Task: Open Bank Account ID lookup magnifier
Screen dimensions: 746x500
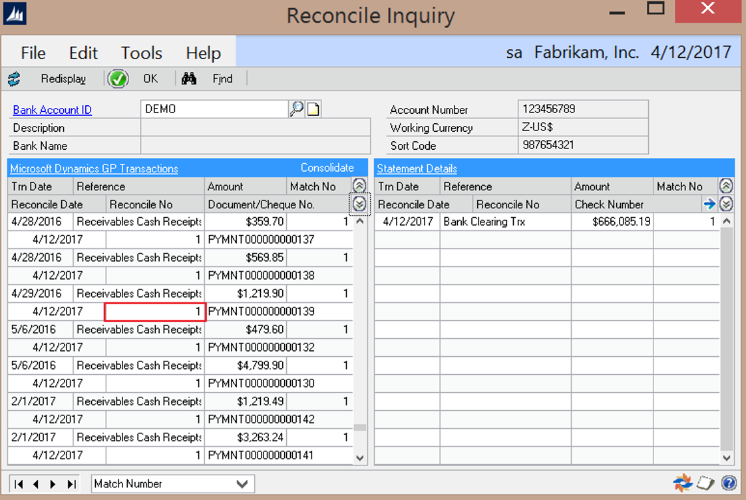Action: [x=296, y=109]
